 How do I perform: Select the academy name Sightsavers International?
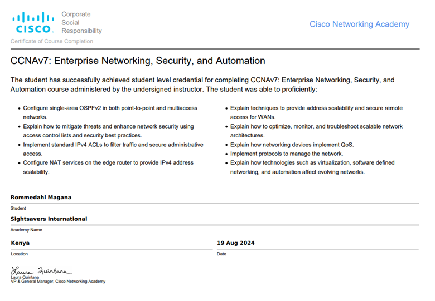[49, 219]
